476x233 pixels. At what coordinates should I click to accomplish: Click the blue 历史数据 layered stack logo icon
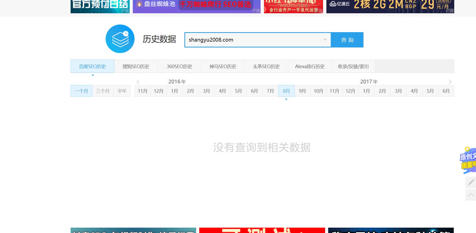120,39
